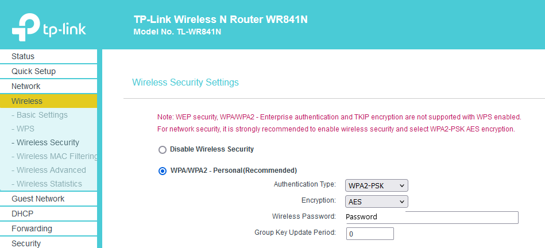Open Wireless Advanced submenu
545x248 pixels.
pos(49,170)
